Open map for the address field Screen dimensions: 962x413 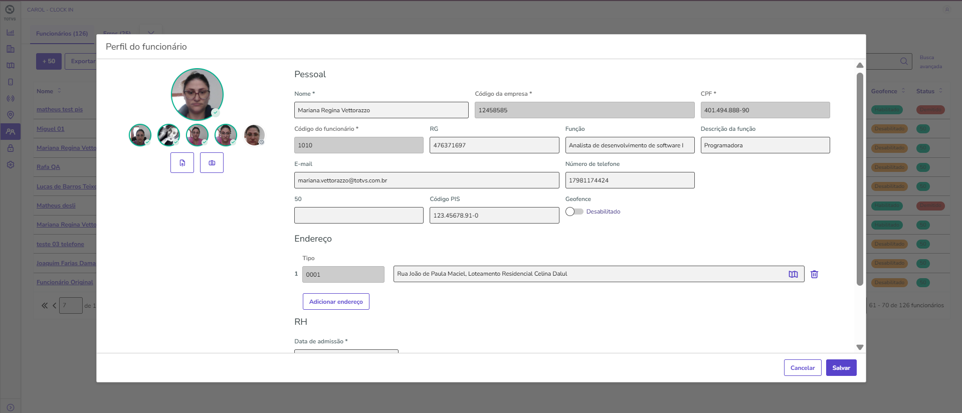point(793,274)
